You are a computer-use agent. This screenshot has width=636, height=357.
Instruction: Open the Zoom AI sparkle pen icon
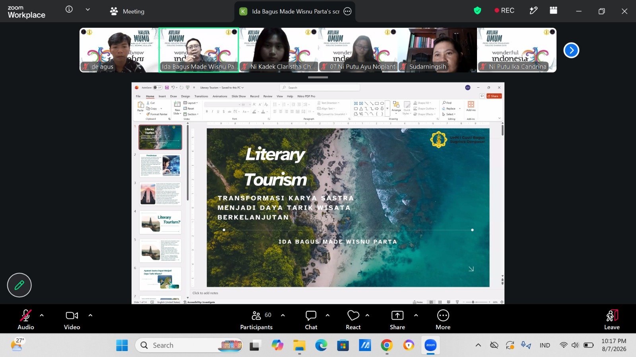pyautogui.click(x=533, y=11)
